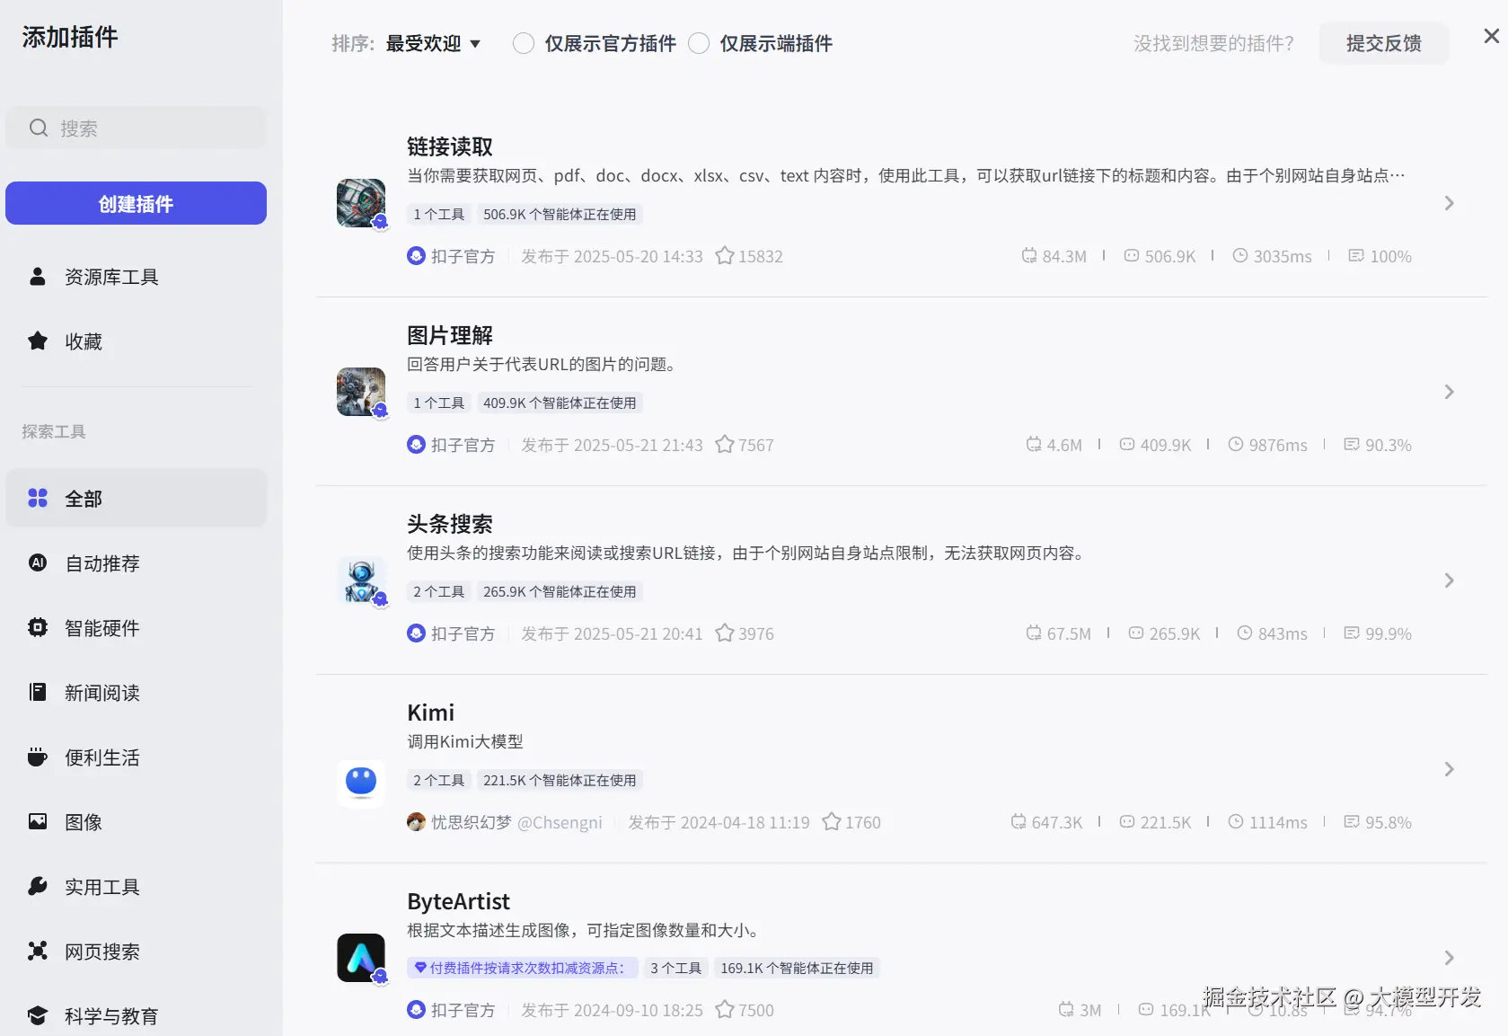Open the 图片理解 plugin title
The height and width of the screenshot is (1036, 1508).
pos(450,335)
